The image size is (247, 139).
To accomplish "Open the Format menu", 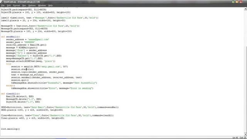I will 17,5.
